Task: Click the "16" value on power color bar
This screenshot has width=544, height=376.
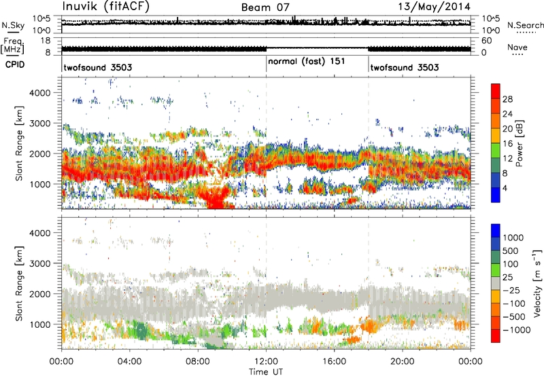Action: [507, 144]
